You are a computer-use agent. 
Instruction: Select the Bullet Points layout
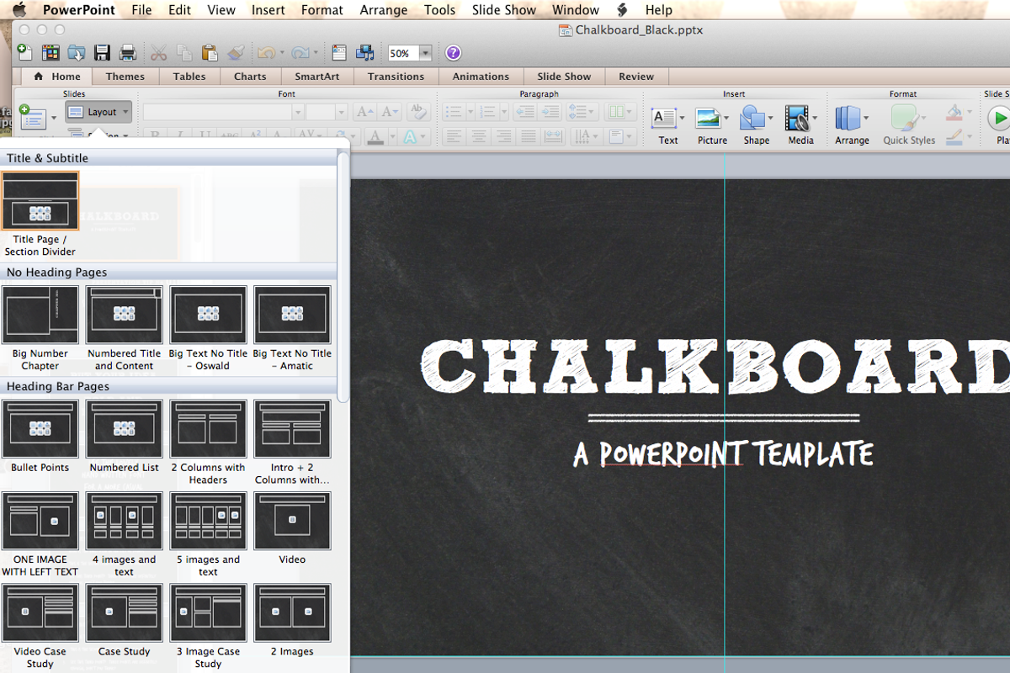click(40, 436)
